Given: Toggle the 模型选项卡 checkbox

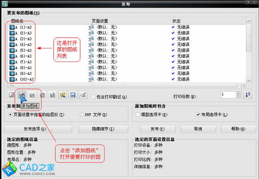Looking at the screenshot, I should point(138,114).
